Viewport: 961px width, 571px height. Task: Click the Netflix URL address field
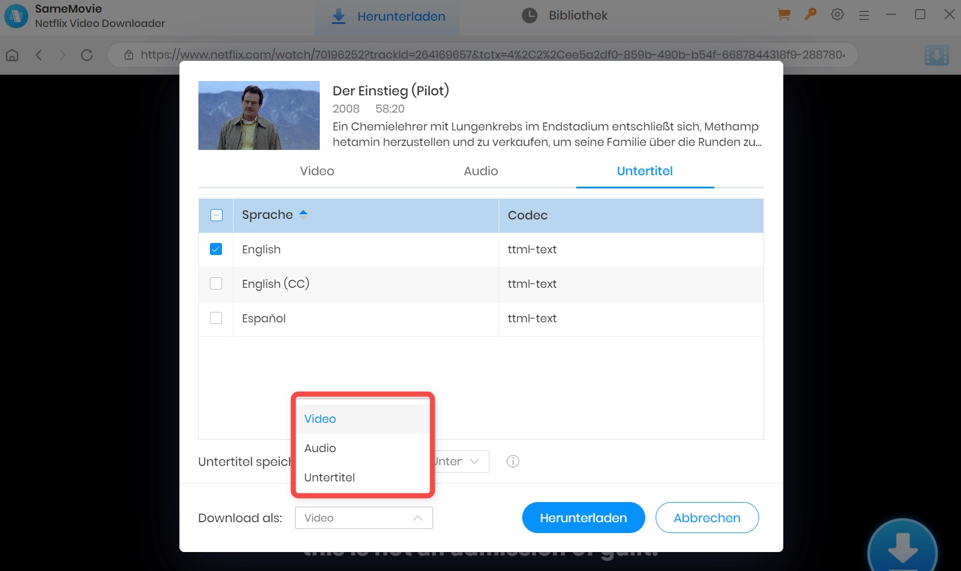pos(483,55)
